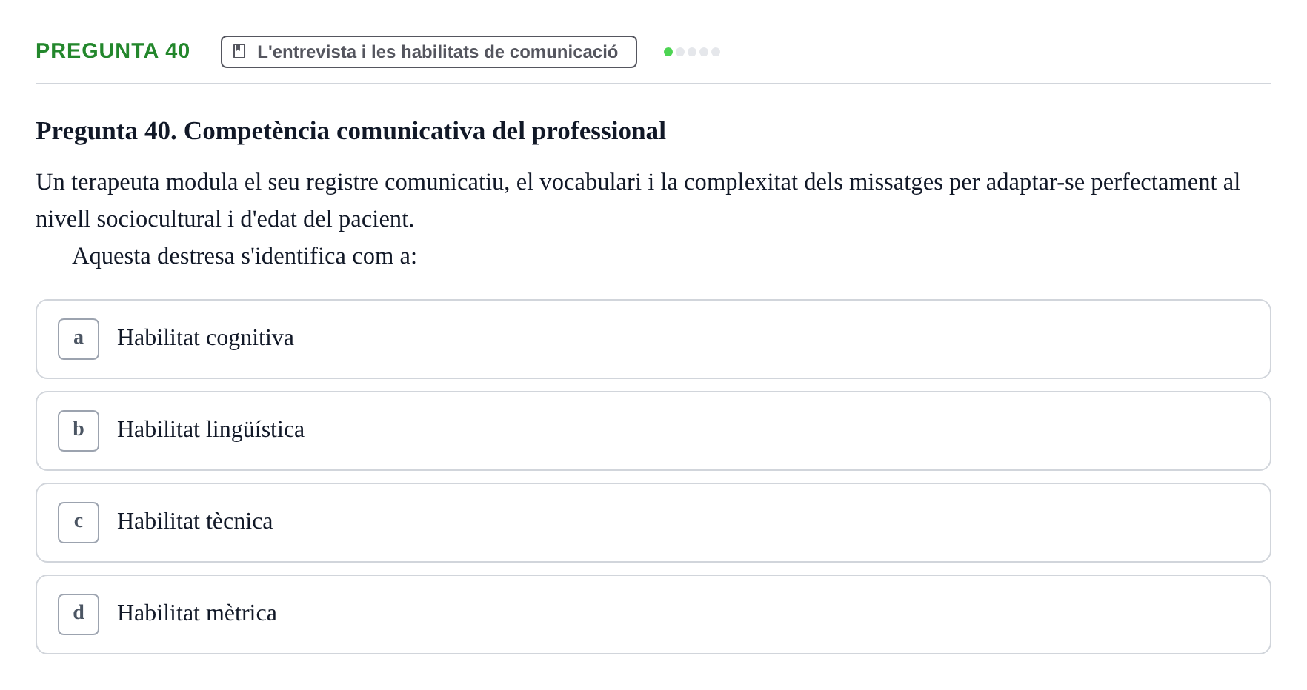
Task: Click the second grey difficulty dot
Action: tap(680, 52)
